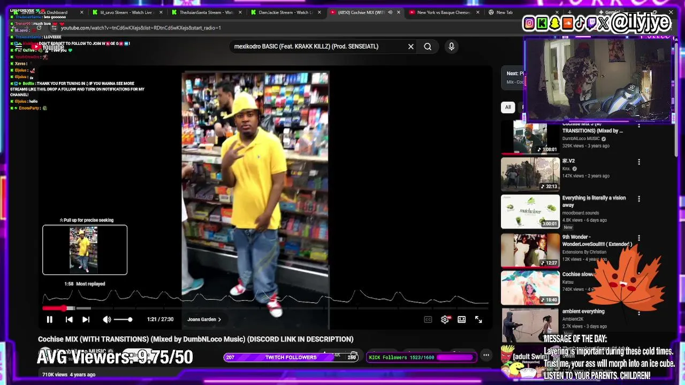Select the All filter chip
The height and width of the screenshot is (385, 685).
pyautogui.click(x=508, y=107)
